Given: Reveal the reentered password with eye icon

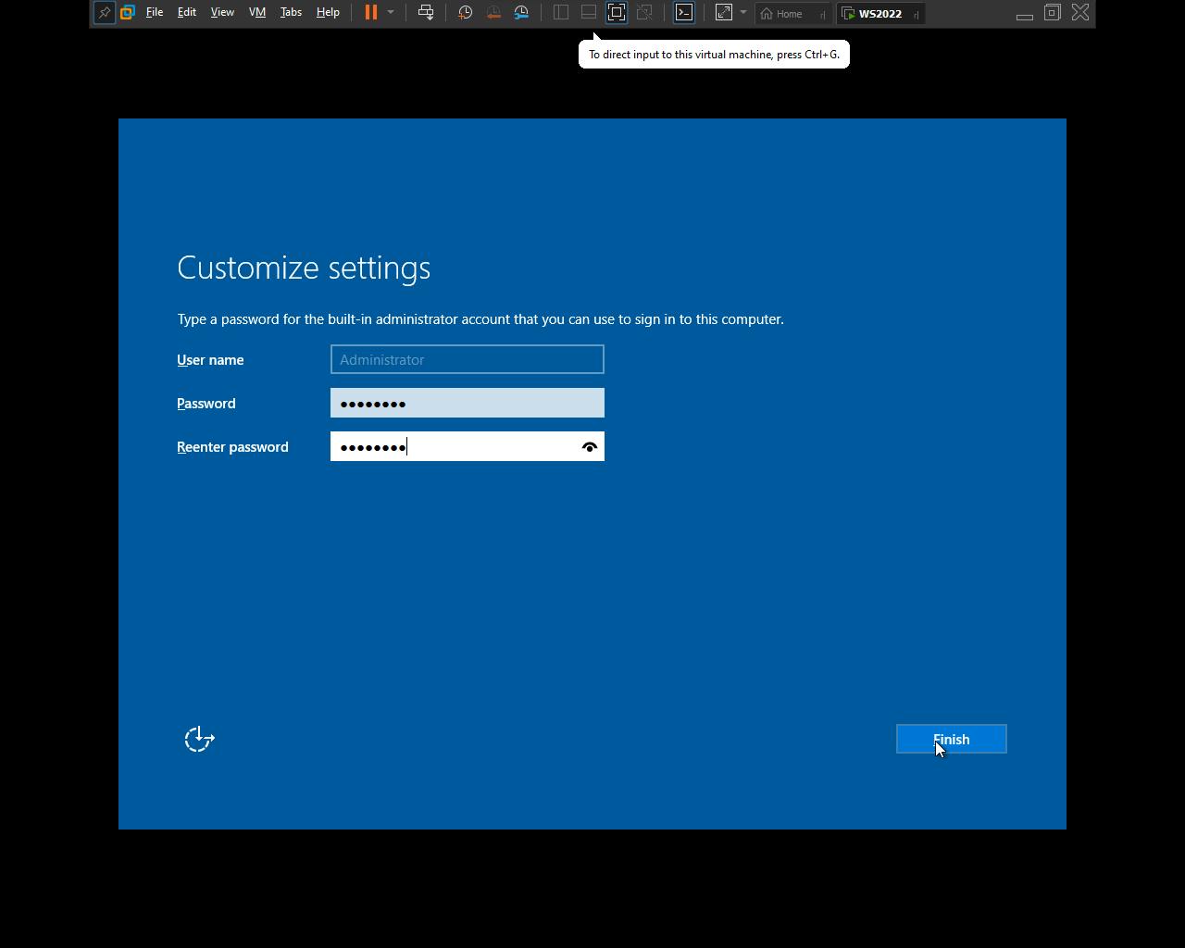Looking at the screenshot, I should 590,447.
